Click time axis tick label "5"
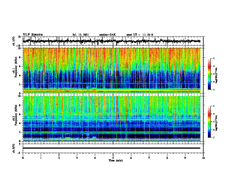Image resolution: width=229 pixels, height=177 pixels. click(x=113, y=158)
